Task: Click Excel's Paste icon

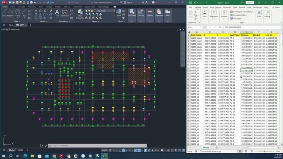Action: pos(191,14)
